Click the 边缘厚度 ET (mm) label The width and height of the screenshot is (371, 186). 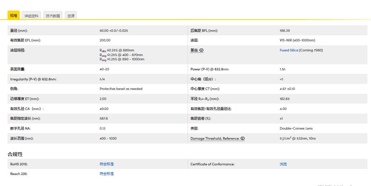[25, 99]
